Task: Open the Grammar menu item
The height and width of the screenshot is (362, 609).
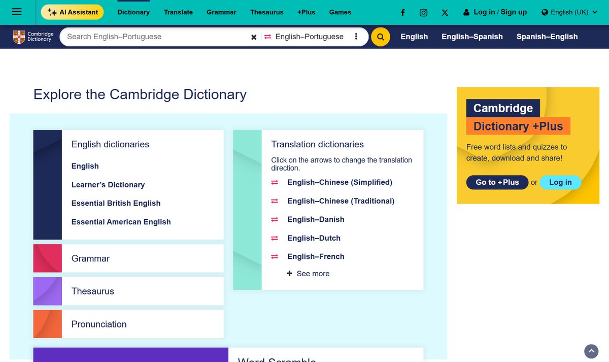Action: [x=221, y=12]
